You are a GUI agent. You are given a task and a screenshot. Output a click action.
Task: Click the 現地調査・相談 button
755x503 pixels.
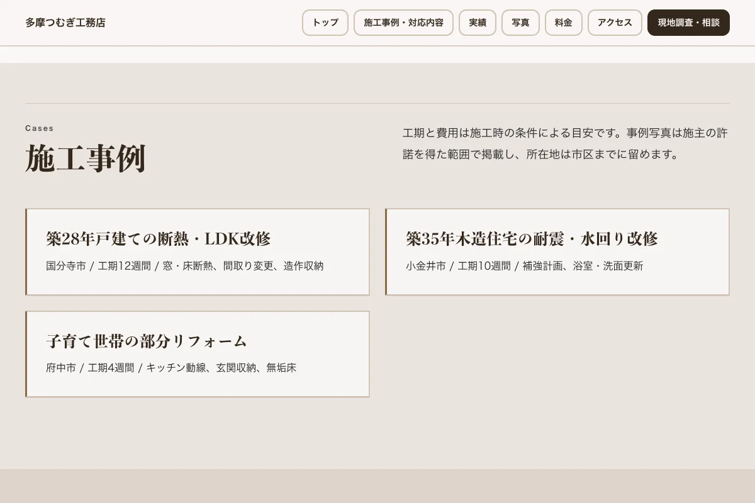(x=688, y=23)
